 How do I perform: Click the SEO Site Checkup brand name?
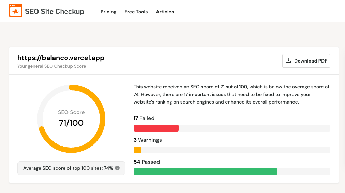pyautogui.click(x=55, y=12)
